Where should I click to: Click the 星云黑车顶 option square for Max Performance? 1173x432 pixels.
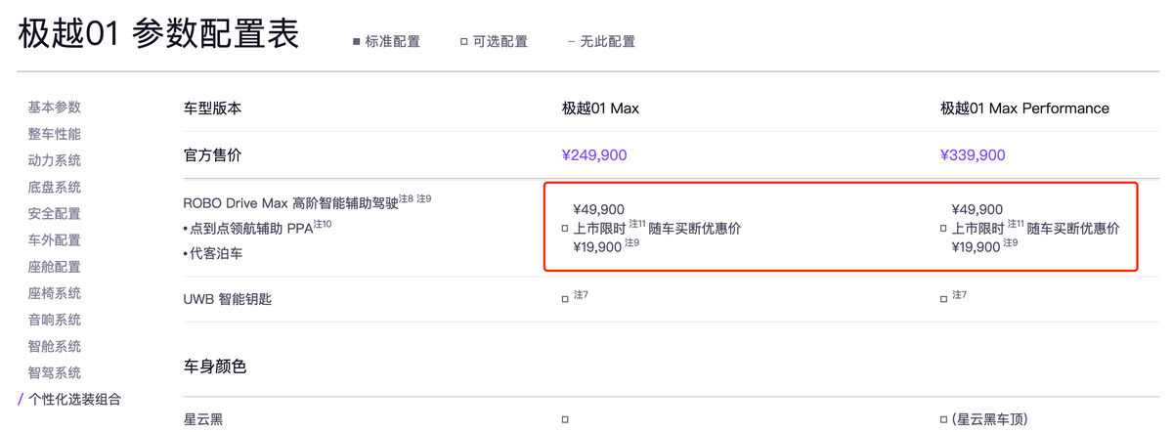[x=944, y=420]
